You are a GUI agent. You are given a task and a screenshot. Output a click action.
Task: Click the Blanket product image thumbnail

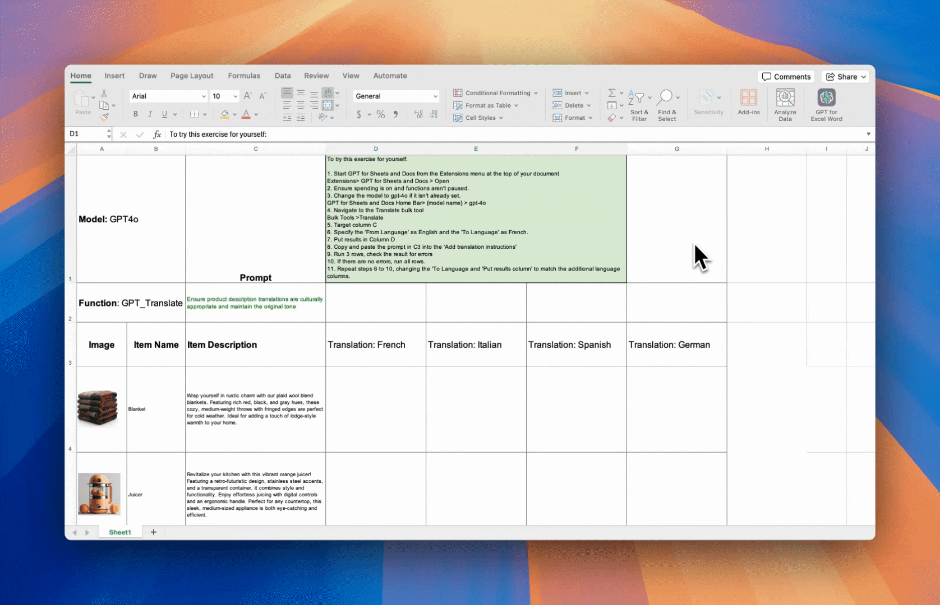coord(98,407)
